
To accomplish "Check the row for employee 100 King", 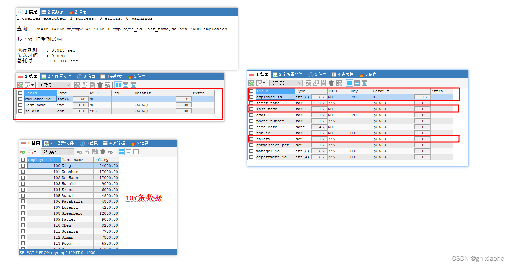I will [x=23, y=166].
